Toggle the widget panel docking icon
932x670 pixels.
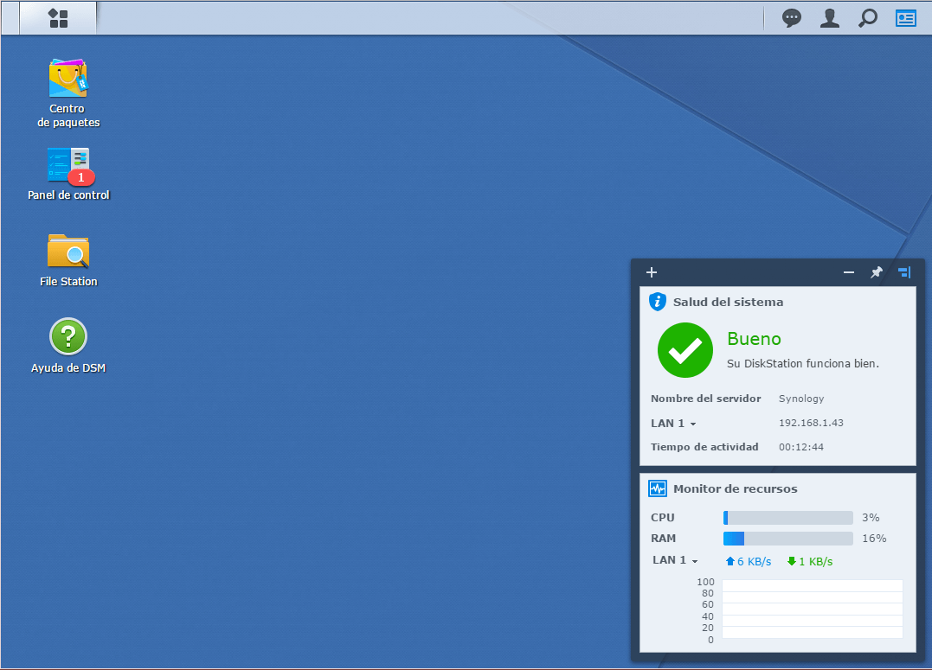(x=904, y=272)
